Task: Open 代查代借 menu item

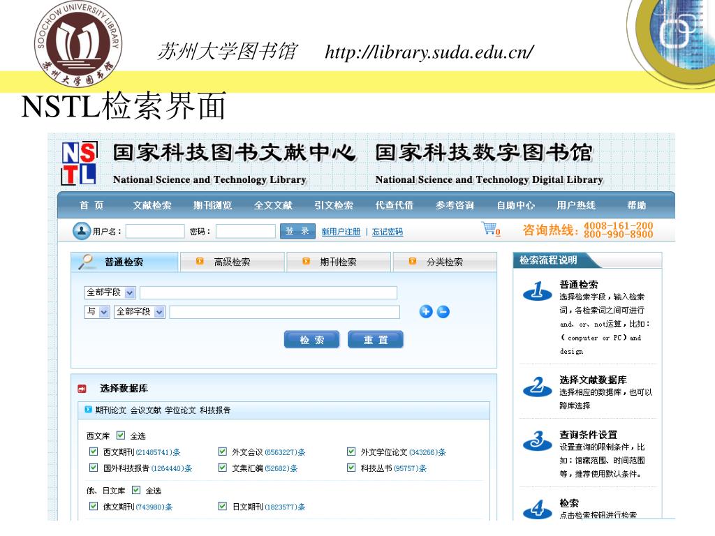Action: [394, 205]
